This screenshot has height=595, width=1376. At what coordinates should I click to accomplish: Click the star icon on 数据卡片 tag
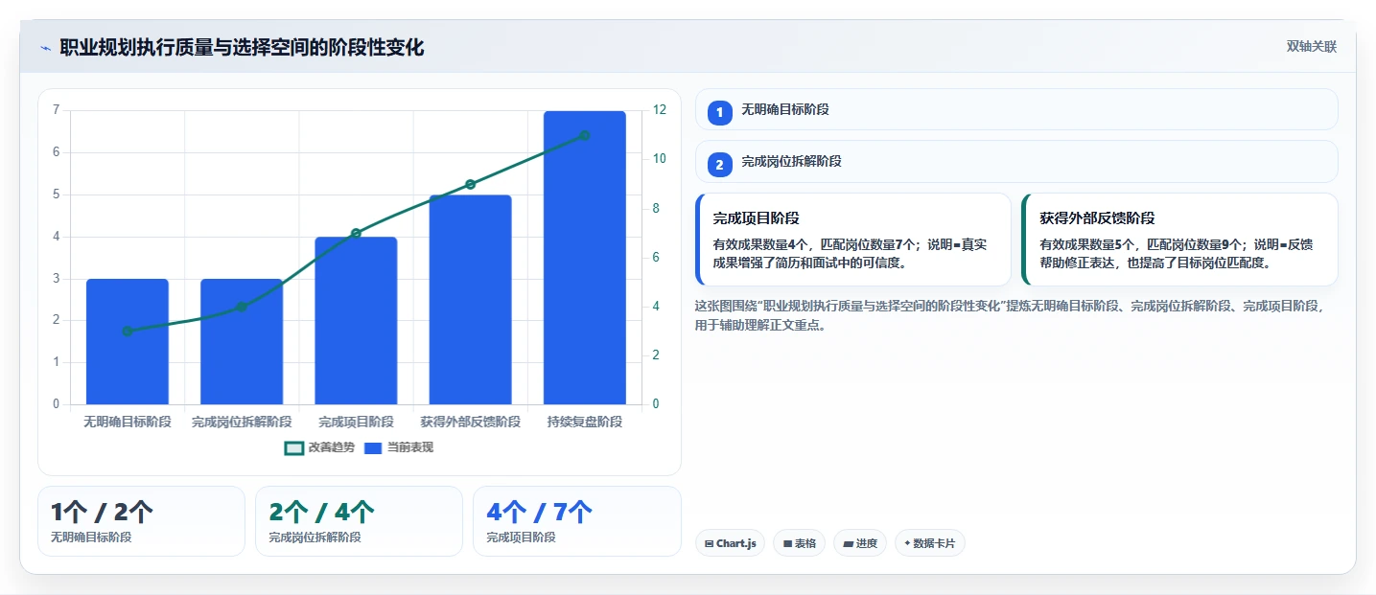(907, 543)
